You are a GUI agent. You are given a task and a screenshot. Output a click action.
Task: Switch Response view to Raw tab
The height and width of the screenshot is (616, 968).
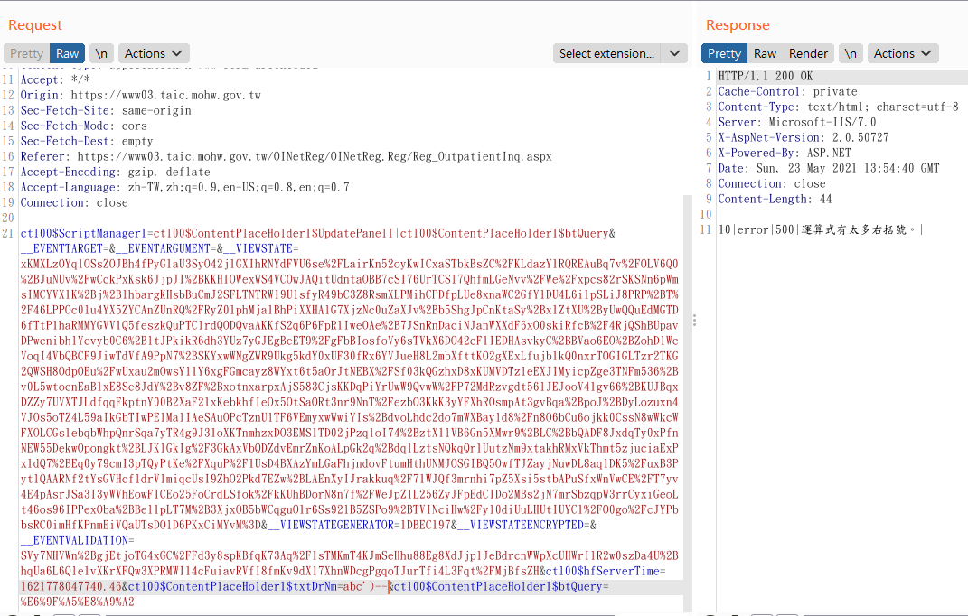765,53
